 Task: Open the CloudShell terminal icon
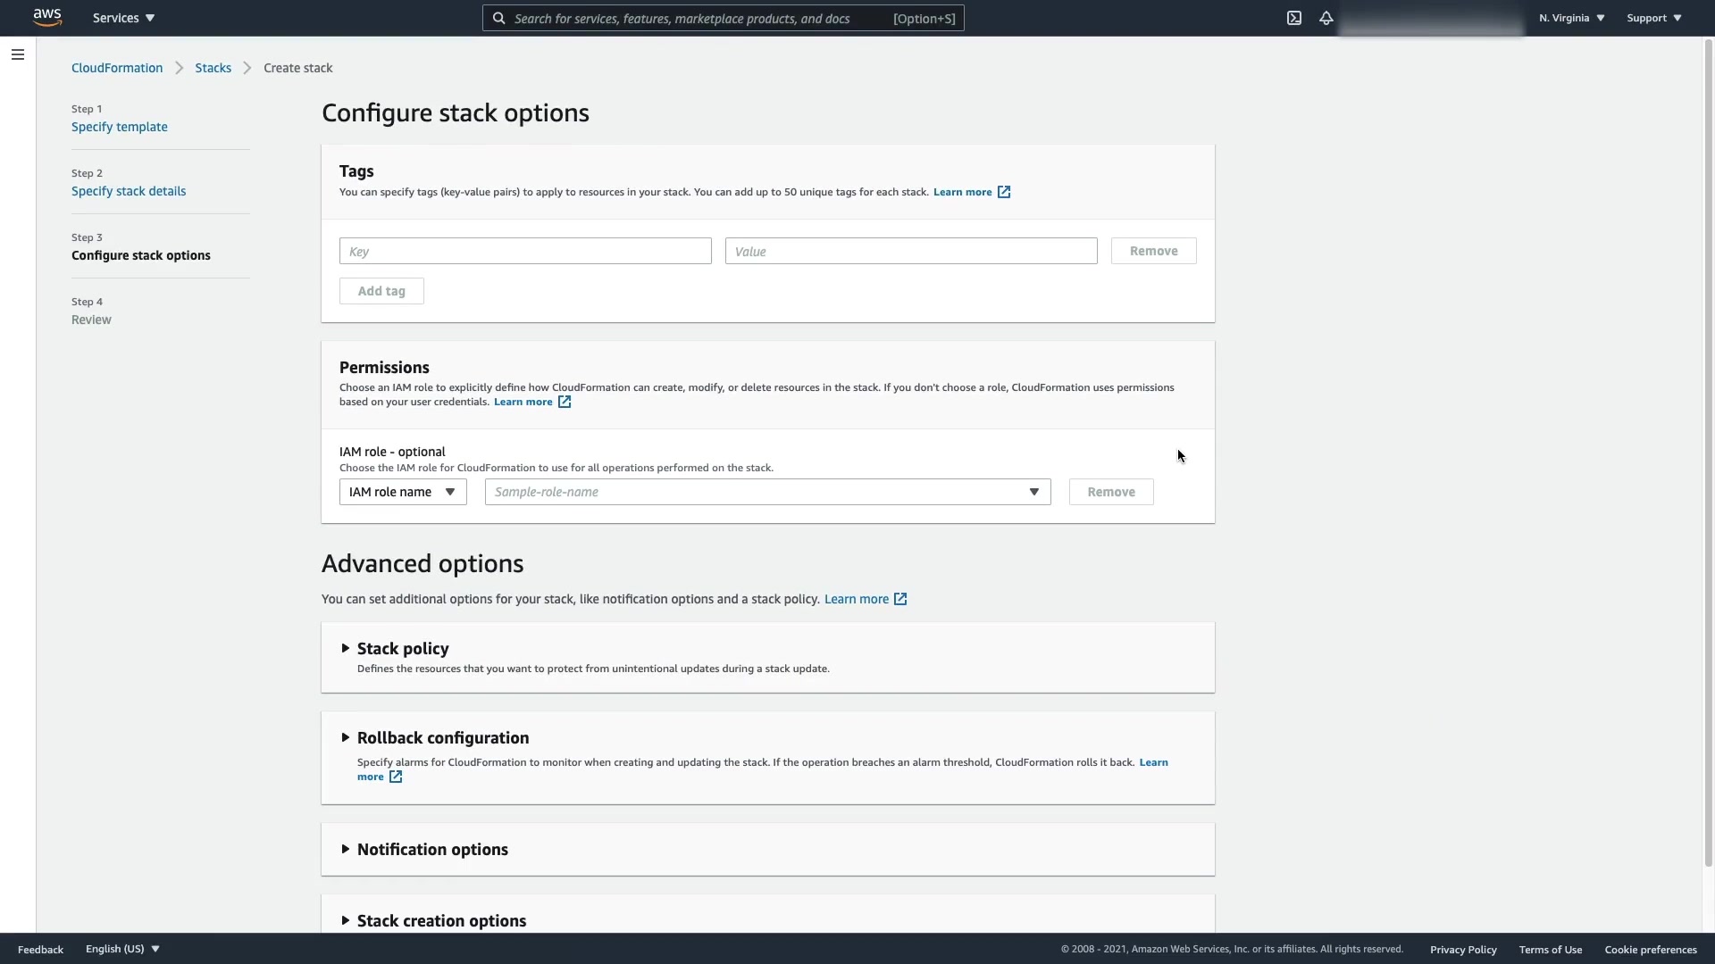(1293, 18)
